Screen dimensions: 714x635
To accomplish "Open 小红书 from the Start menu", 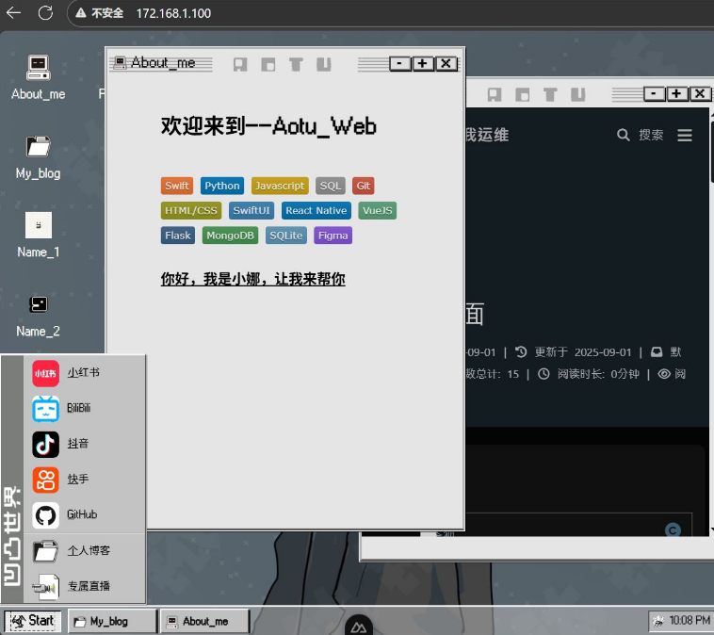I will pyautogui.click(x=83, y=373).
